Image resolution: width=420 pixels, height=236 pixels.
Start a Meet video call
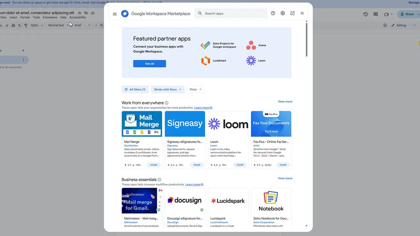click(x=386, y=14)
